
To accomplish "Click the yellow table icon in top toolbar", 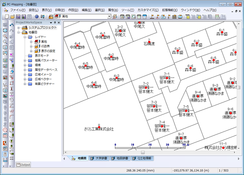I will tap(188, 16).
